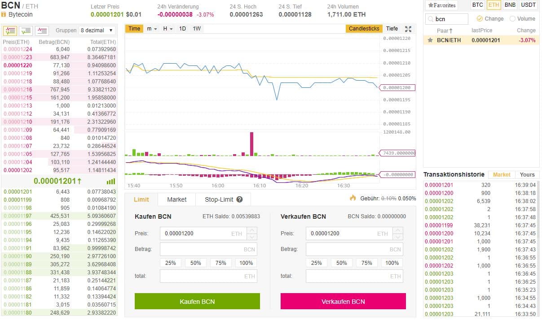Select the combined order book view icon
The height and width of the screenshot is (320, 542).
click(10, 30)
